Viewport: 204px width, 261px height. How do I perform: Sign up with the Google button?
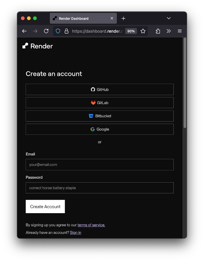coord(99,129)
